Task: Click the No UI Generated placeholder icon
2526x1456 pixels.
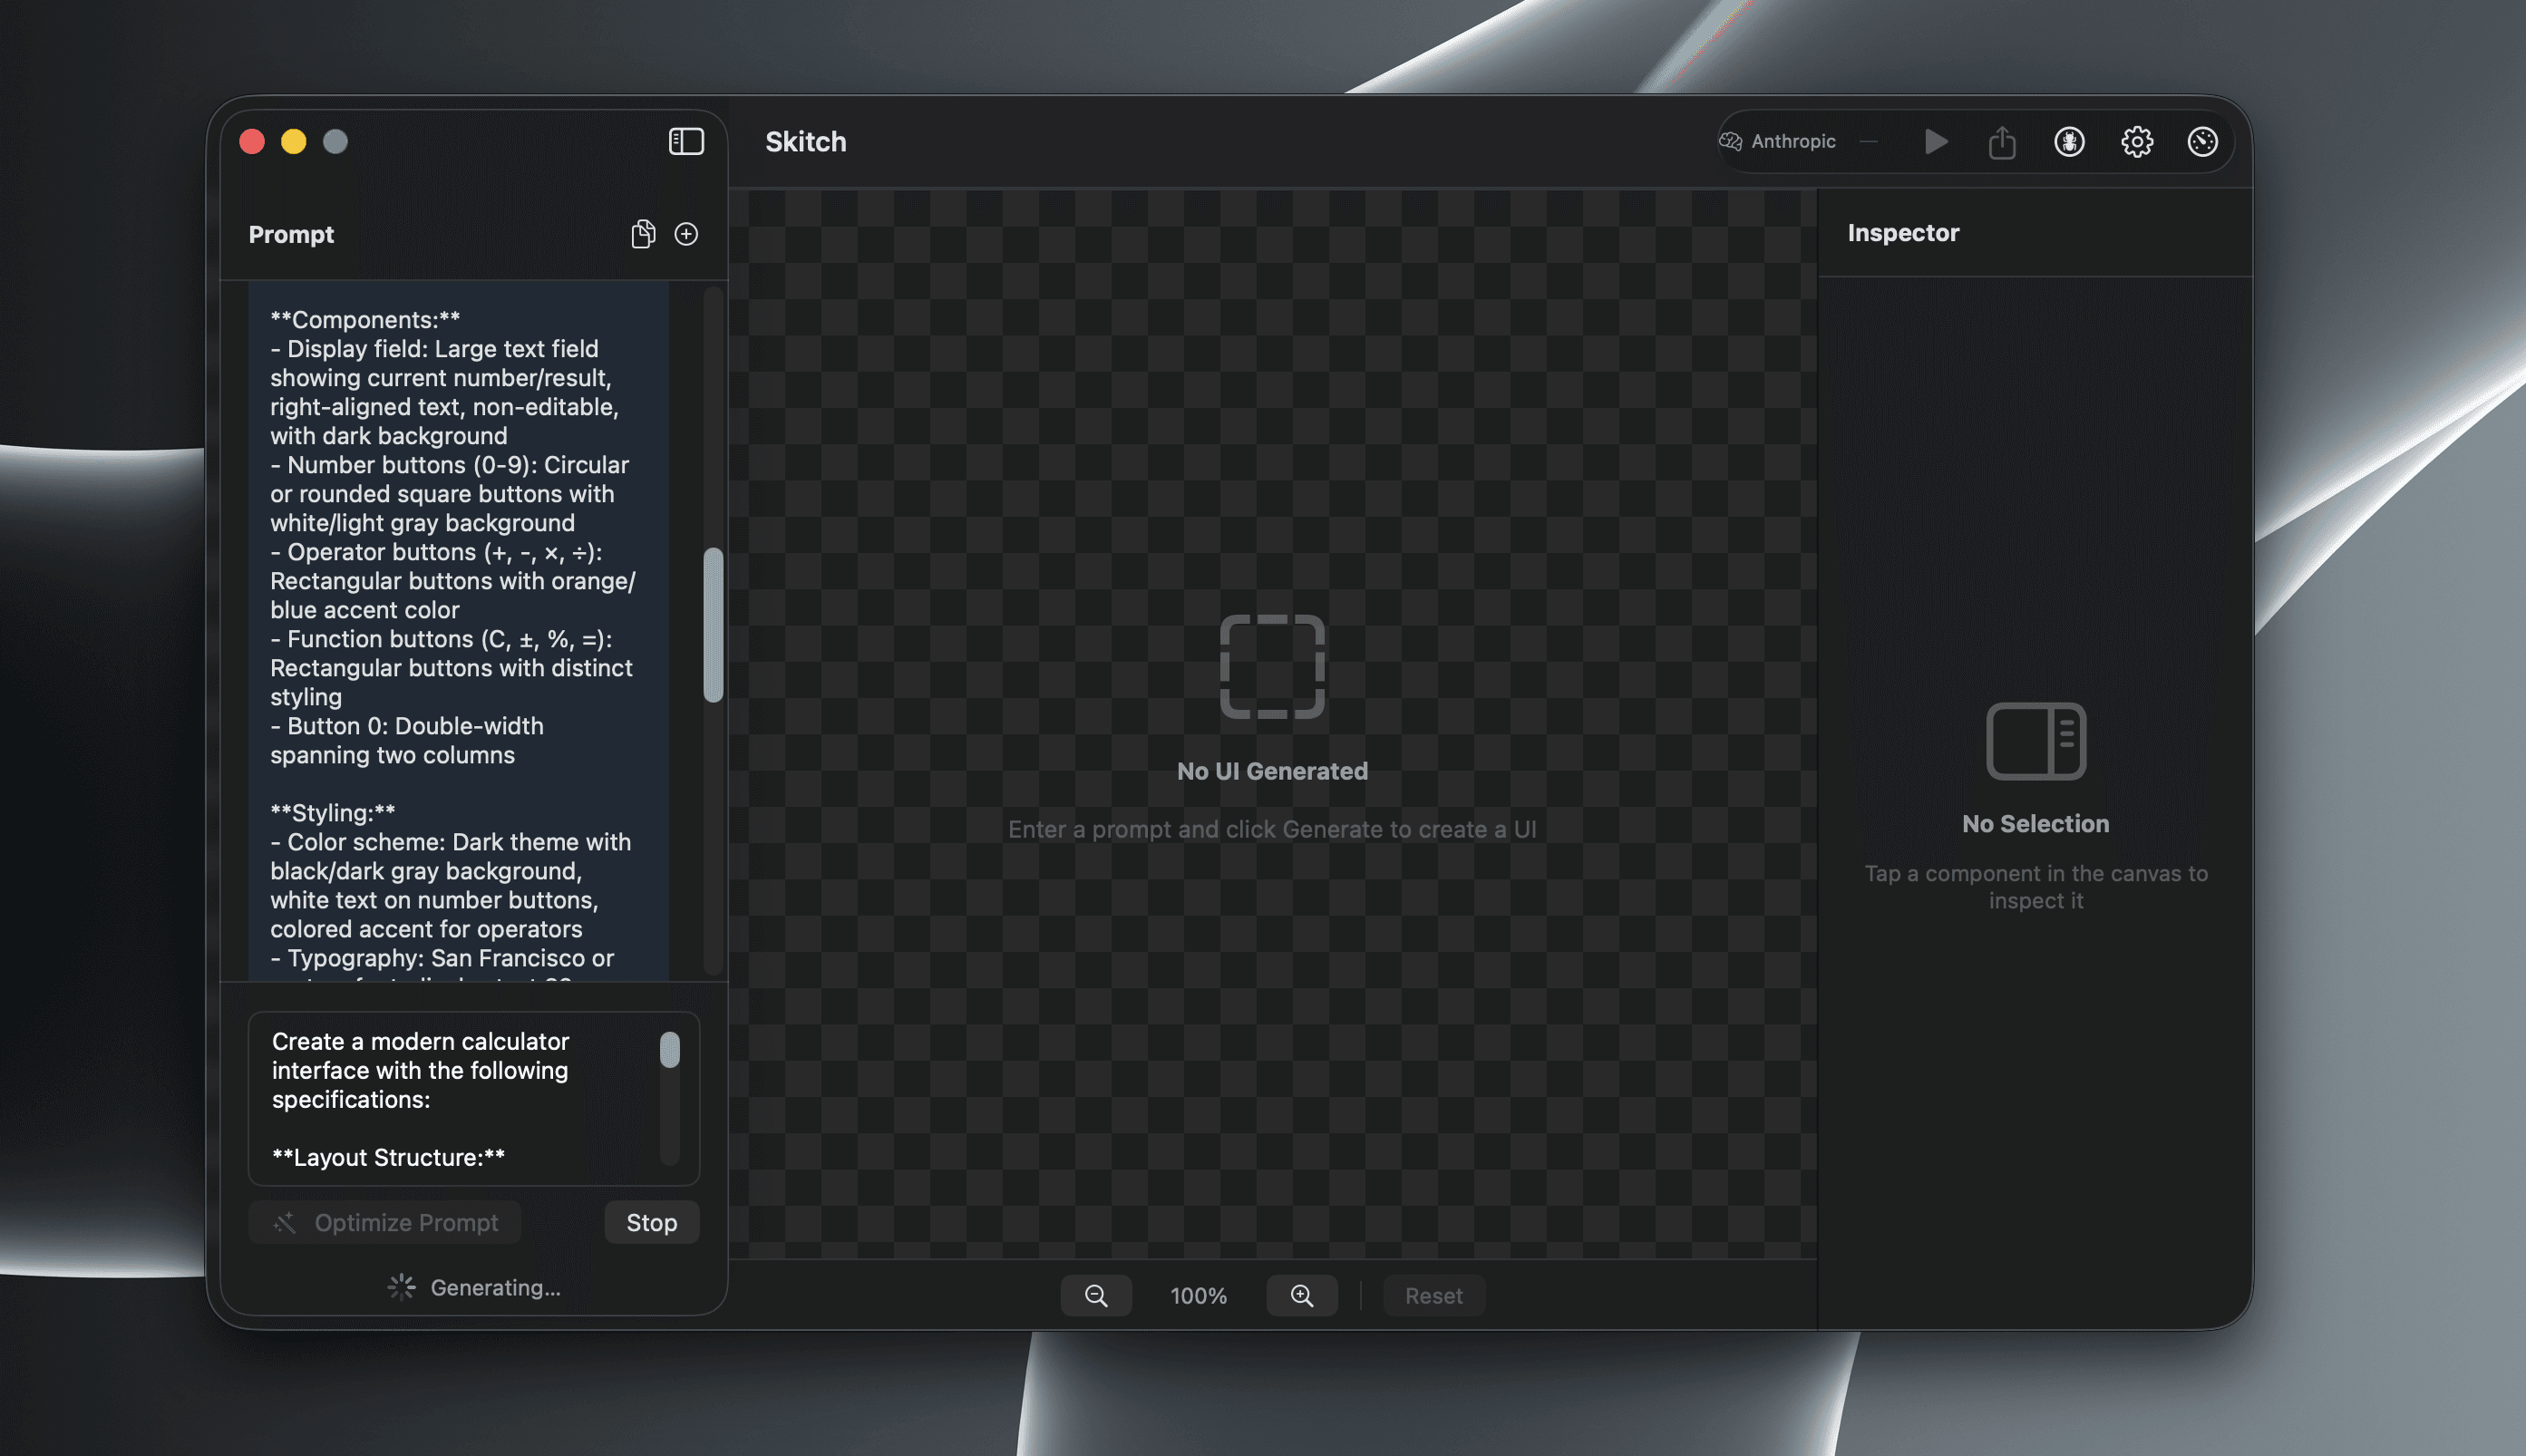Action: point(1272,666)
